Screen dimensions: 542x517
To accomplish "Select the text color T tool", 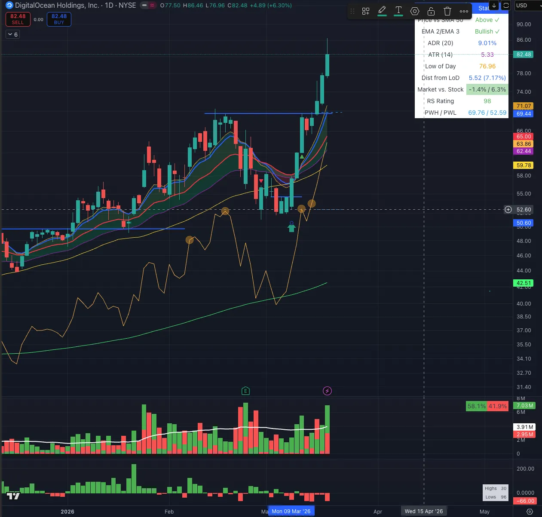I will (x=398, y=11).
